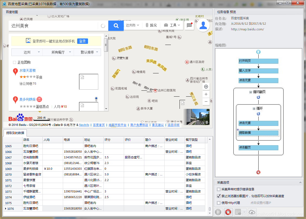This screenshot has height=219, width=306.
Task: Click the 百度首页 footer link
Action: pyautogui.click(x=99, y=125)
